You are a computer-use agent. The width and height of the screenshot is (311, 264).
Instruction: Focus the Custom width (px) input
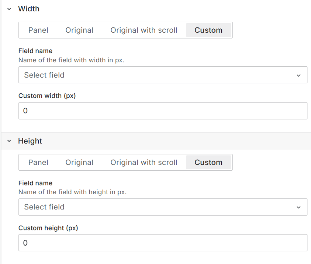[x=163, y=111]
